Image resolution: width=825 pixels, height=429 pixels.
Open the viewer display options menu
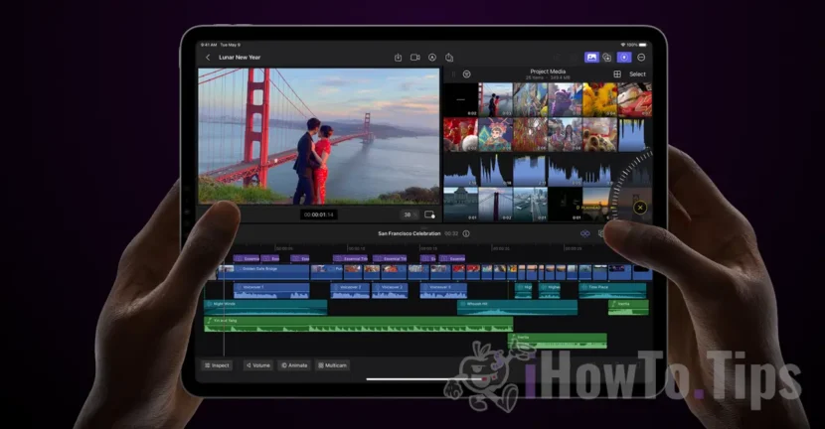[429, 214]
